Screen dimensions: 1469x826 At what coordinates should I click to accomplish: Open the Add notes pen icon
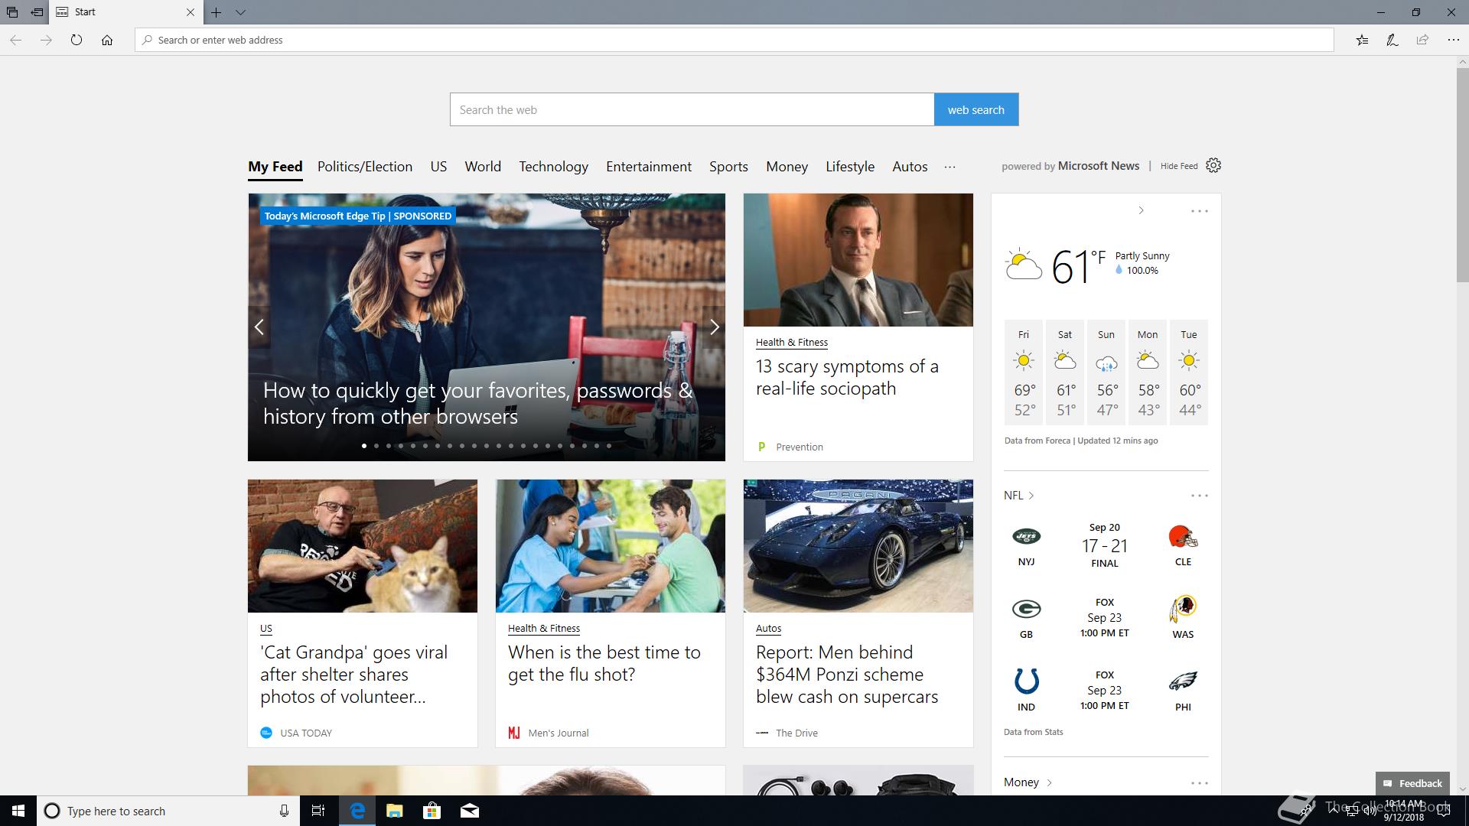click(1392, 40)
